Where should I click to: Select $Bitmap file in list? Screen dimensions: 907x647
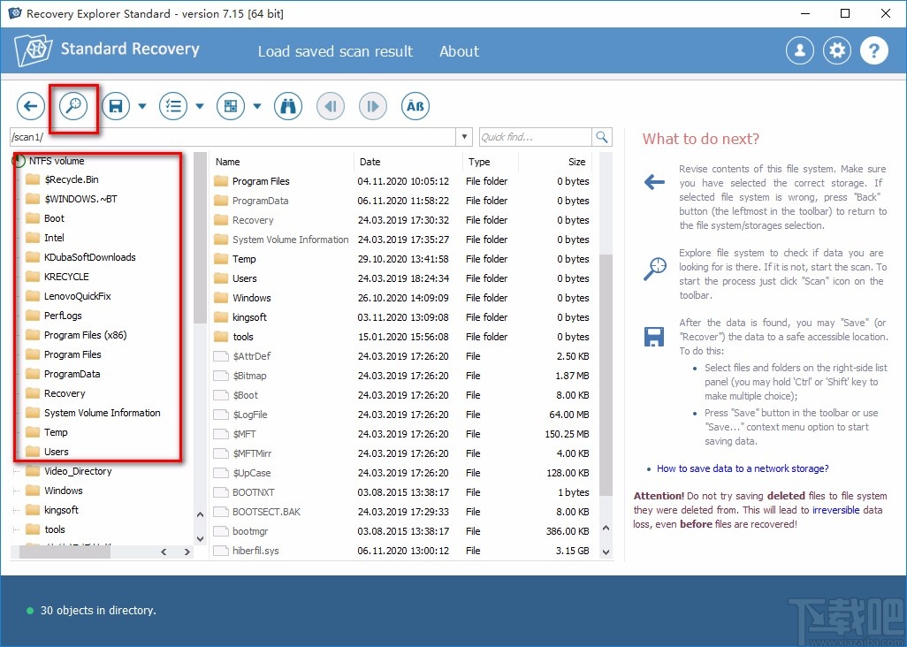(x=401, y=376)
